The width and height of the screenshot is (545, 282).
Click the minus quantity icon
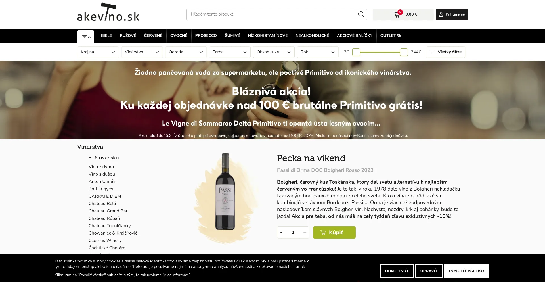point(281,232)
